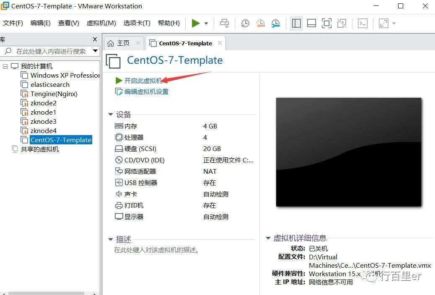Viewport: 435px width, 295px height.
Task: Click the 编辑虚拟机设置 link
Action: [146, 91]
